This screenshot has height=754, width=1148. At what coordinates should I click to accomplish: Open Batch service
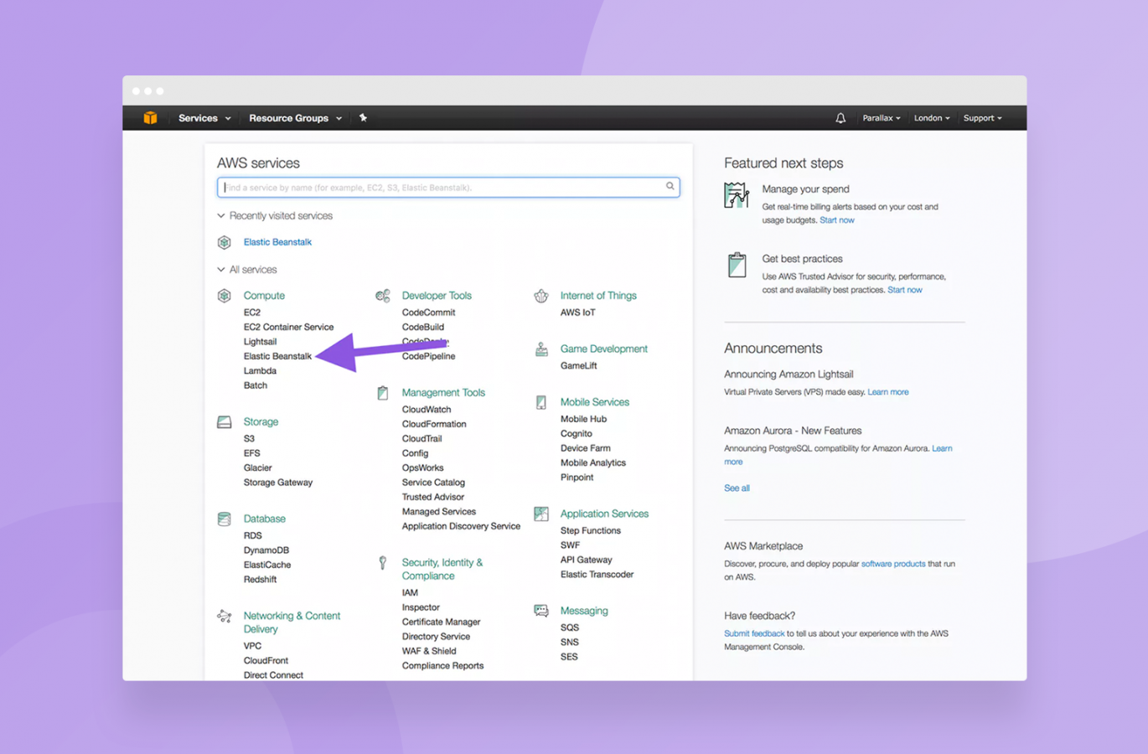(x=256, y=385)
